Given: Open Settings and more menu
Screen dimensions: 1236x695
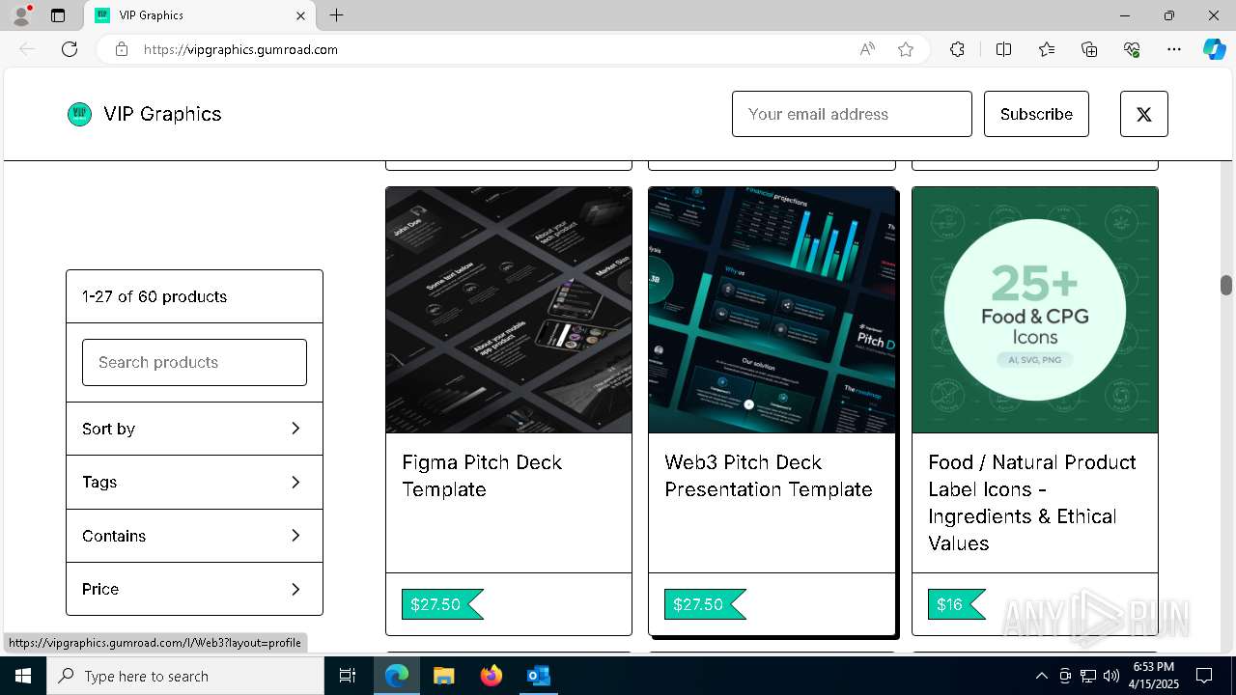Looking at the screenshot, I should click(1174, 49).
